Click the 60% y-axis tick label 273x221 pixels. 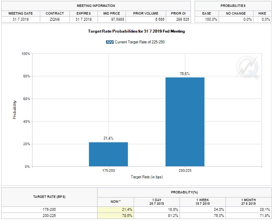[x=27, y=99]
